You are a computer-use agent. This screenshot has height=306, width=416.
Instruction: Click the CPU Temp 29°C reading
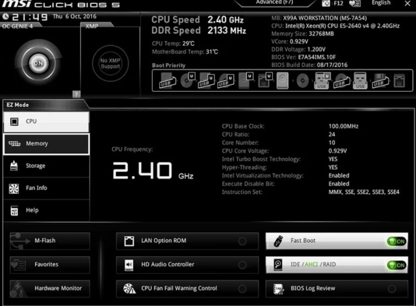pos(173,44)
